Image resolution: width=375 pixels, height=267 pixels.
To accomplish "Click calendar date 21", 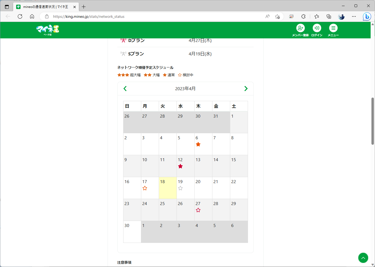I will point(216,181).
